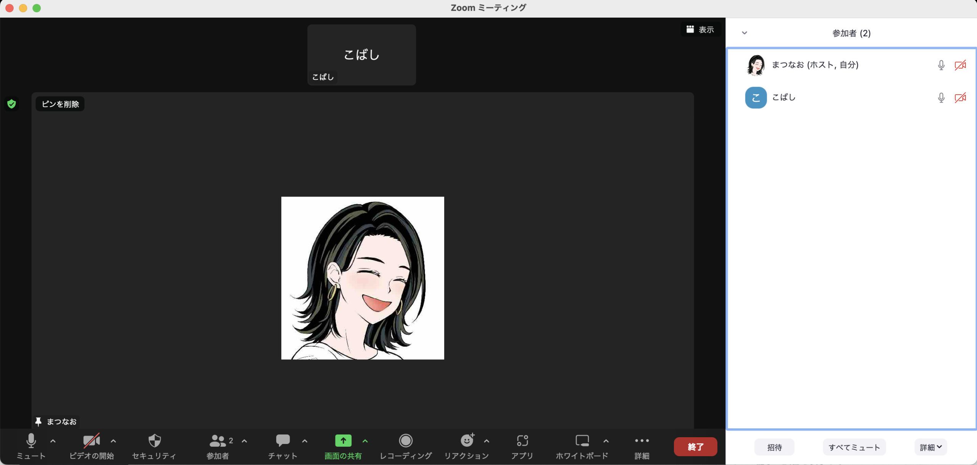Open the Whiteboard icon
This screenshot has width=977, height=465.
[x=582, y=441]
